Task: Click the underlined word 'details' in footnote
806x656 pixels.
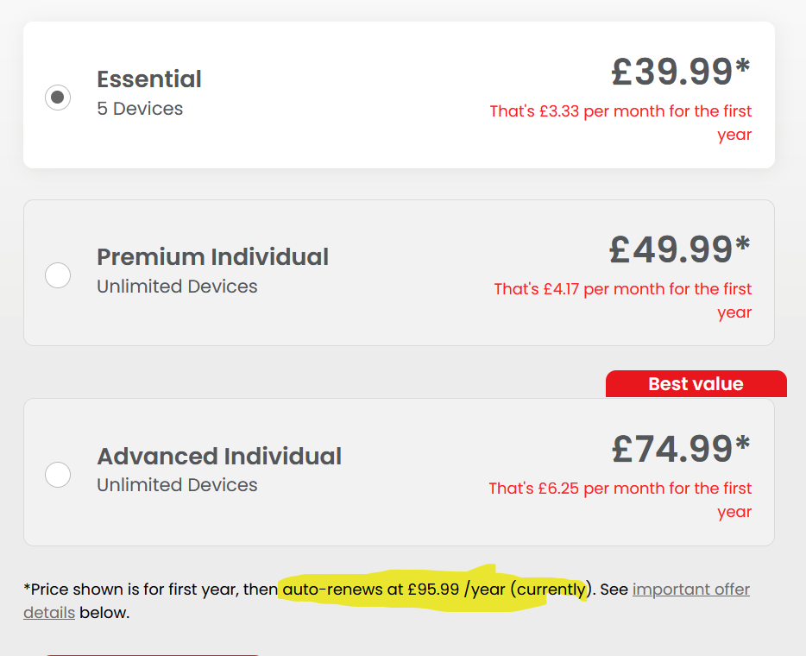Action: pyautogui.click(x=49, y=612)
